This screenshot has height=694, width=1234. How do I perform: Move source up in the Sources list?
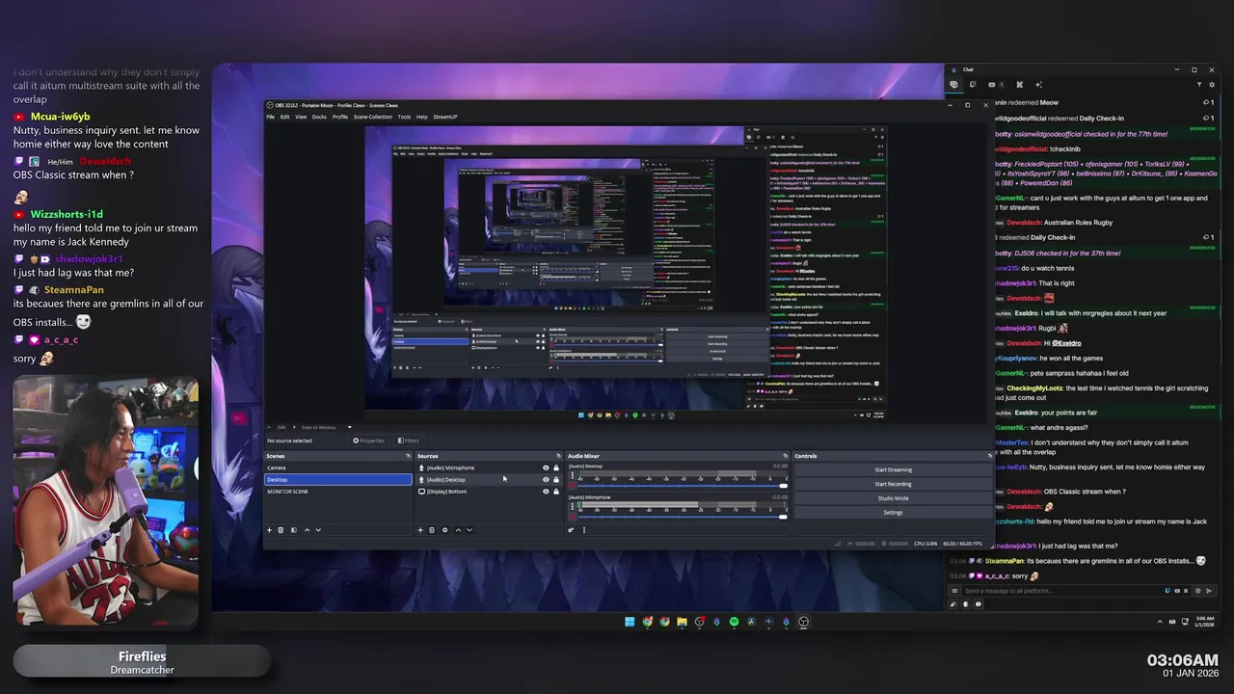[458, 530]
